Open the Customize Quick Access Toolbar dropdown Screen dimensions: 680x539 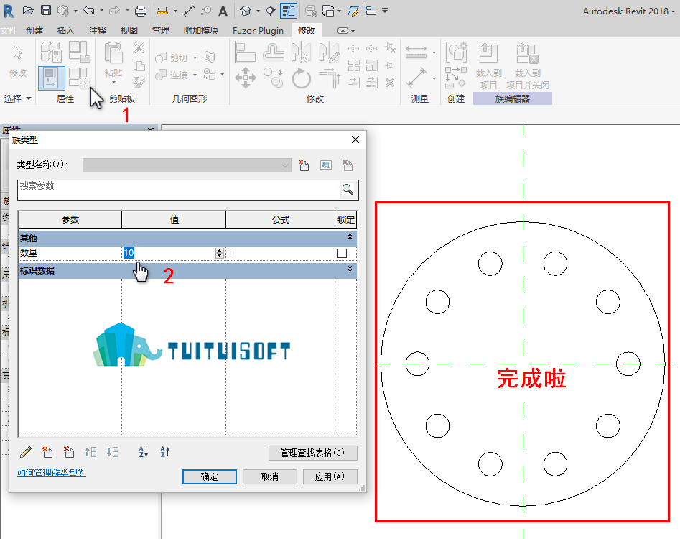[x=385, y=10]
